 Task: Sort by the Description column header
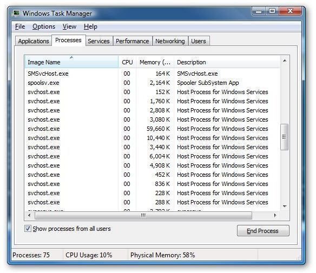coord(227,62)
